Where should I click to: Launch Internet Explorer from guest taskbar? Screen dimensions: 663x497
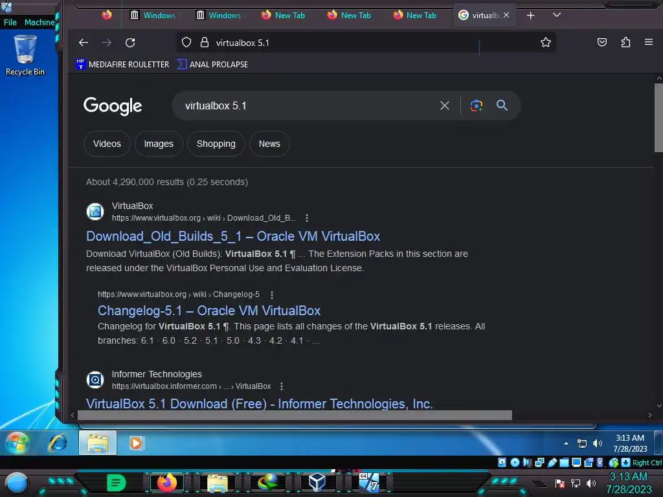click(58, 443)
